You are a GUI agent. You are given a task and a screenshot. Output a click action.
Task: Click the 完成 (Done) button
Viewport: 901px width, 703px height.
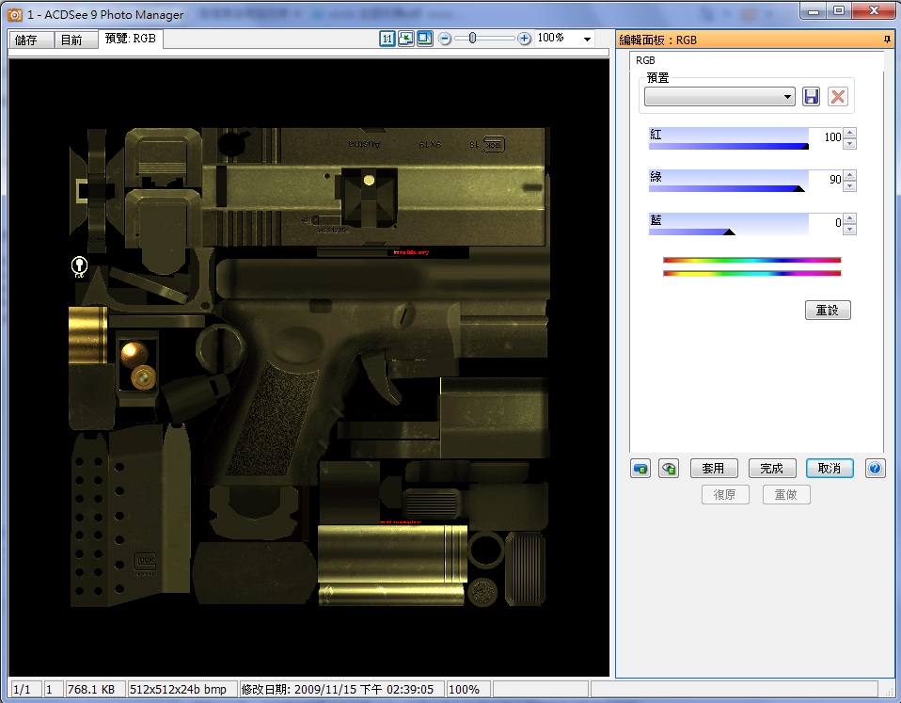coord(772,469)
